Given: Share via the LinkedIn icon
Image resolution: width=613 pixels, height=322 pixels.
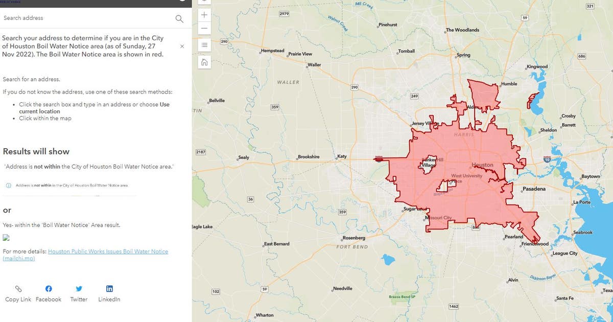Looking at the screenshot, I should pyautogui.click(x=109, y=289).
